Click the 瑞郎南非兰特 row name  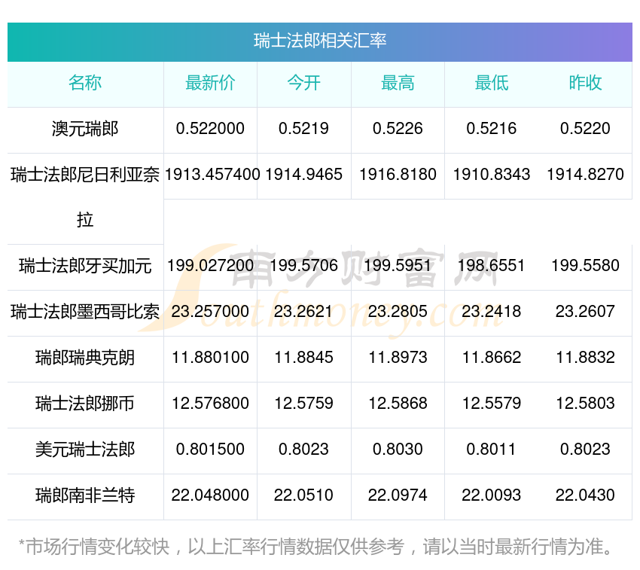(85, 495)
